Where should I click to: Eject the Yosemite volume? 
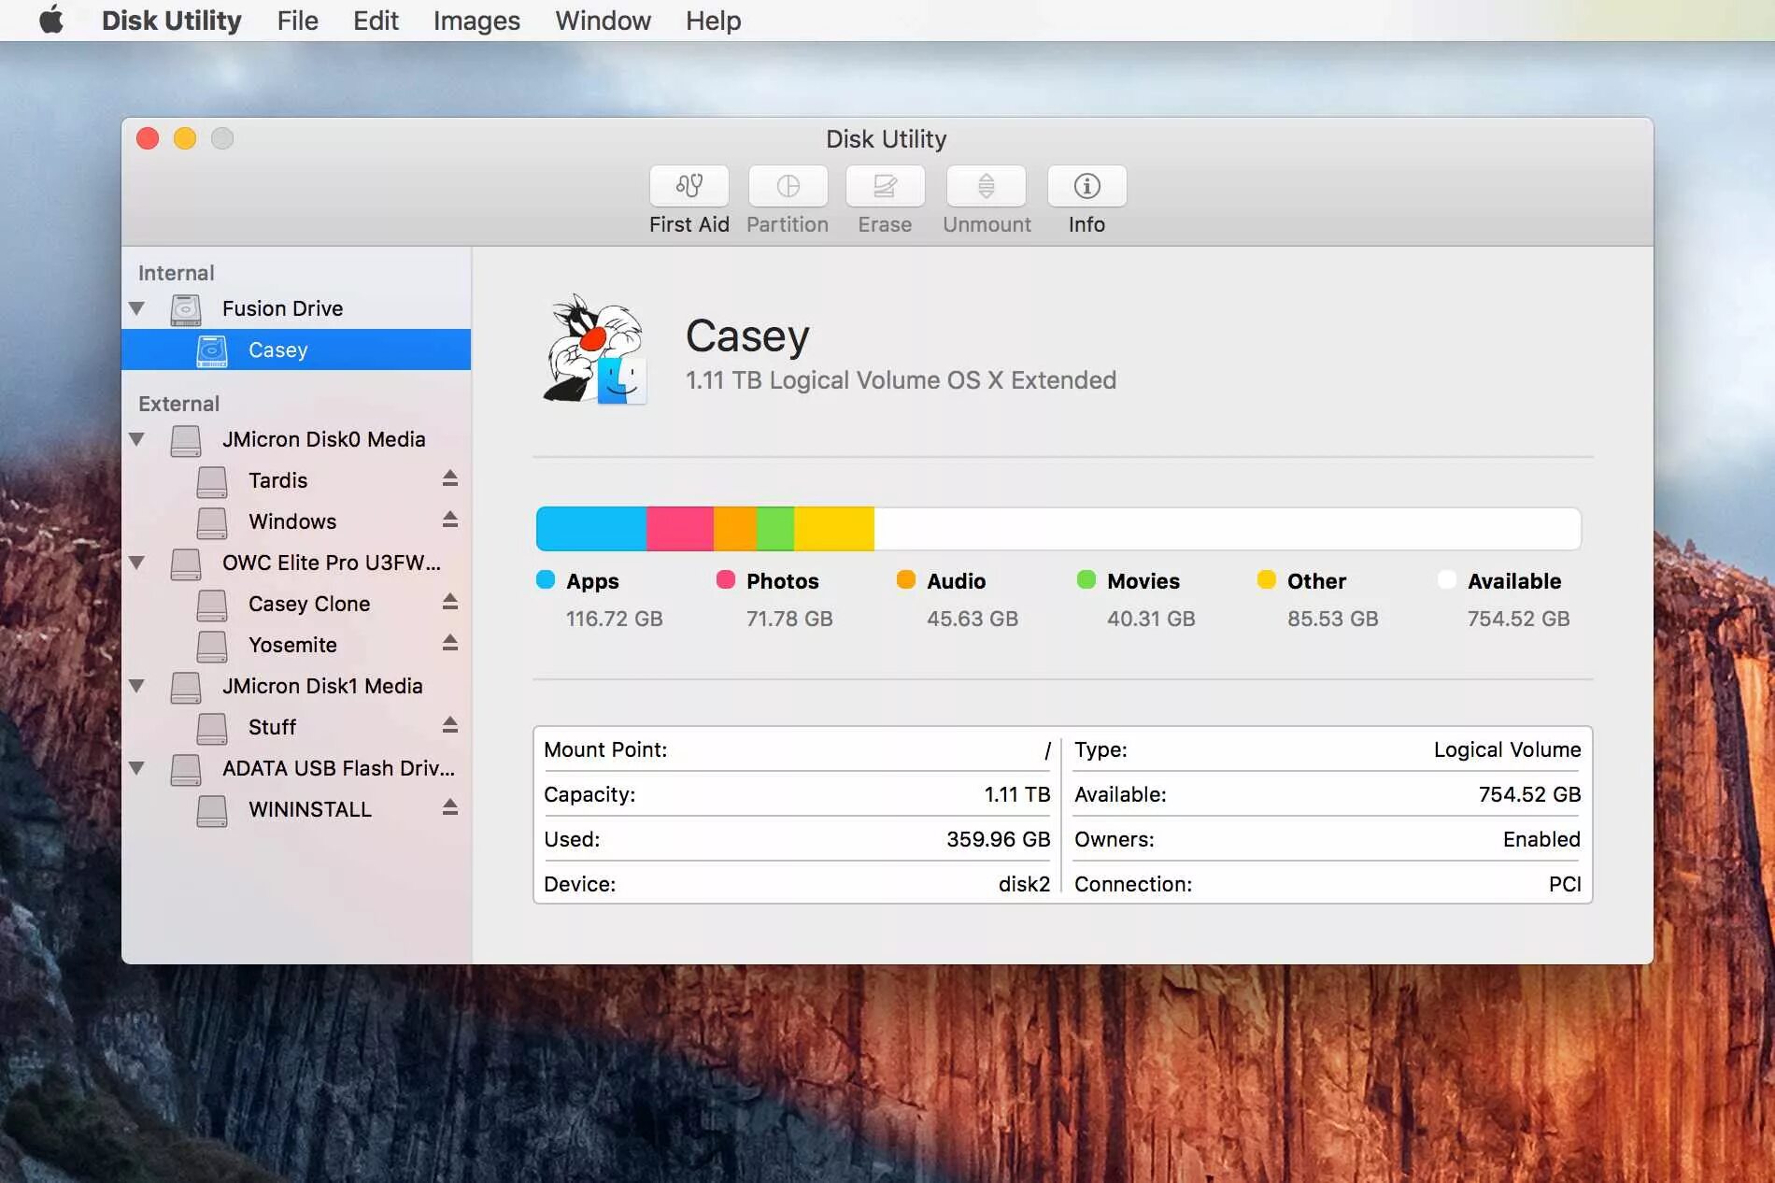[x=450, y=643]
